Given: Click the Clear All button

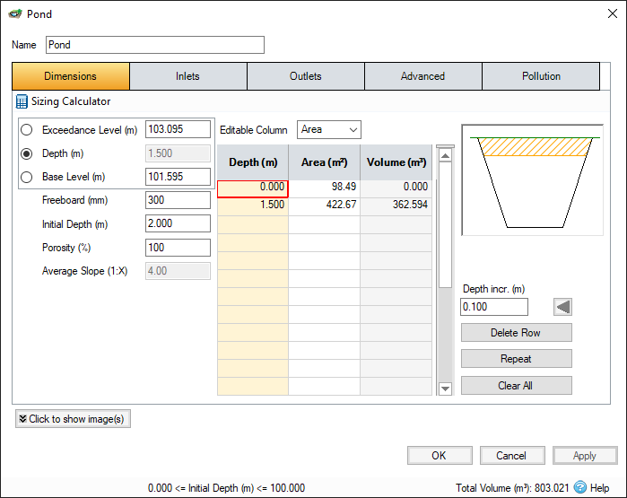Looking at the screenshot, I should [x=517, y=386].
